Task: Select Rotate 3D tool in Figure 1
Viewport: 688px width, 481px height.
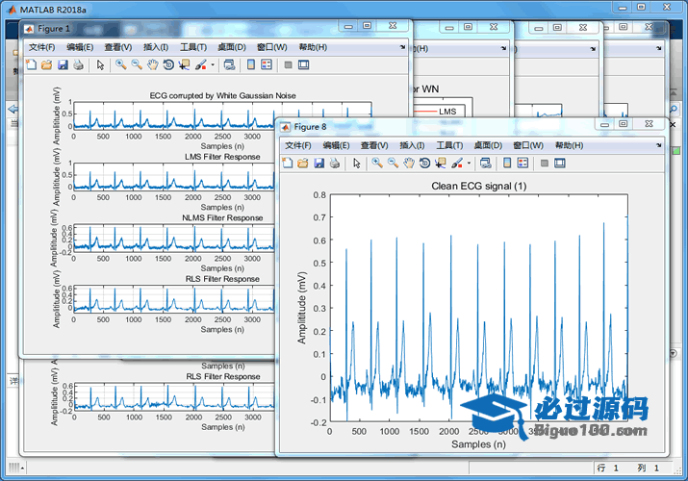Action: point(168,64)
